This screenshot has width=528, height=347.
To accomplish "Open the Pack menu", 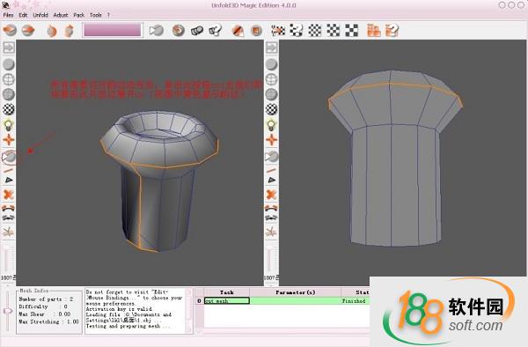I will (79, 15).
